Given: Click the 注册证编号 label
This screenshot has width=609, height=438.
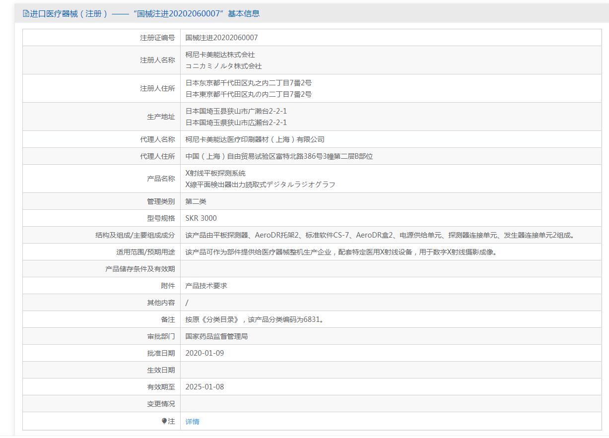Looking at the screenshot, I should tap(157, 38).
